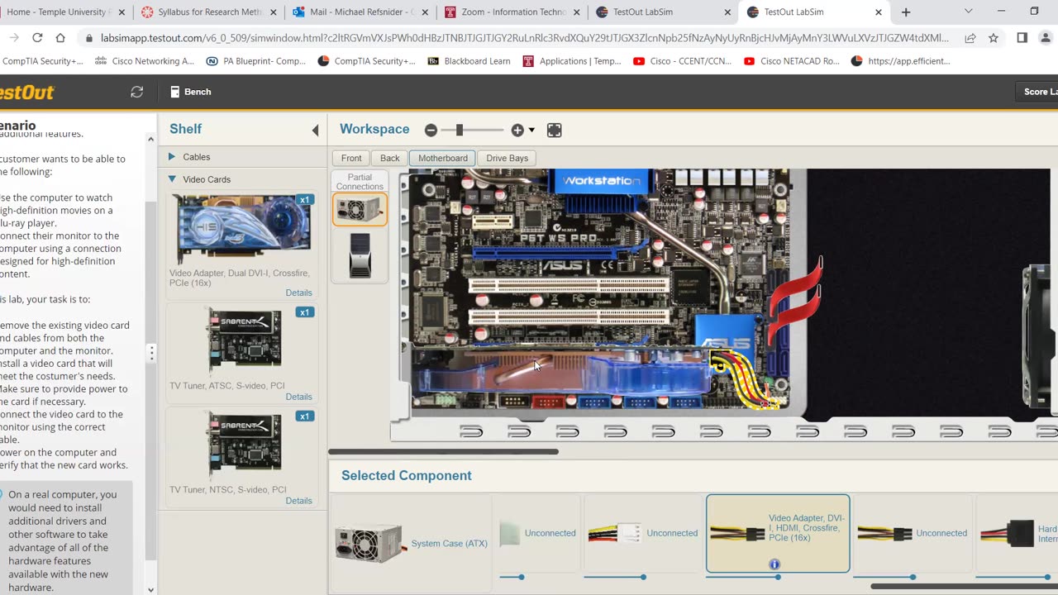Open the Bench button in header

tap(191, 92)
